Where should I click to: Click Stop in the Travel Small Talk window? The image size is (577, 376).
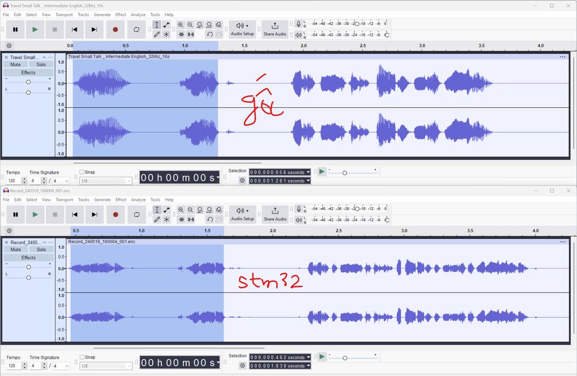point(55,29)
